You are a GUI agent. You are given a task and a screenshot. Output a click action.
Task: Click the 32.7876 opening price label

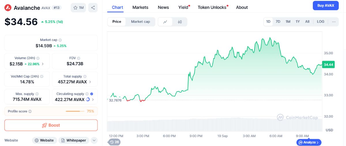pyautogui.click(x=115, y=100)
